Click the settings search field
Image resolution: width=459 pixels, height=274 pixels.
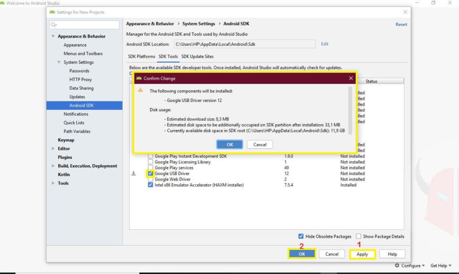84,25
